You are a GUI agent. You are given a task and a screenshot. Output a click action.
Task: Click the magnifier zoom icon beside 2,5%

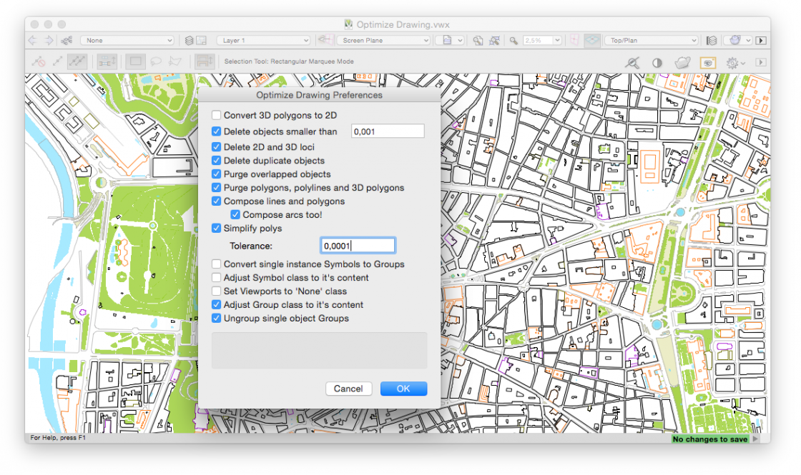(x=513, y=41)
